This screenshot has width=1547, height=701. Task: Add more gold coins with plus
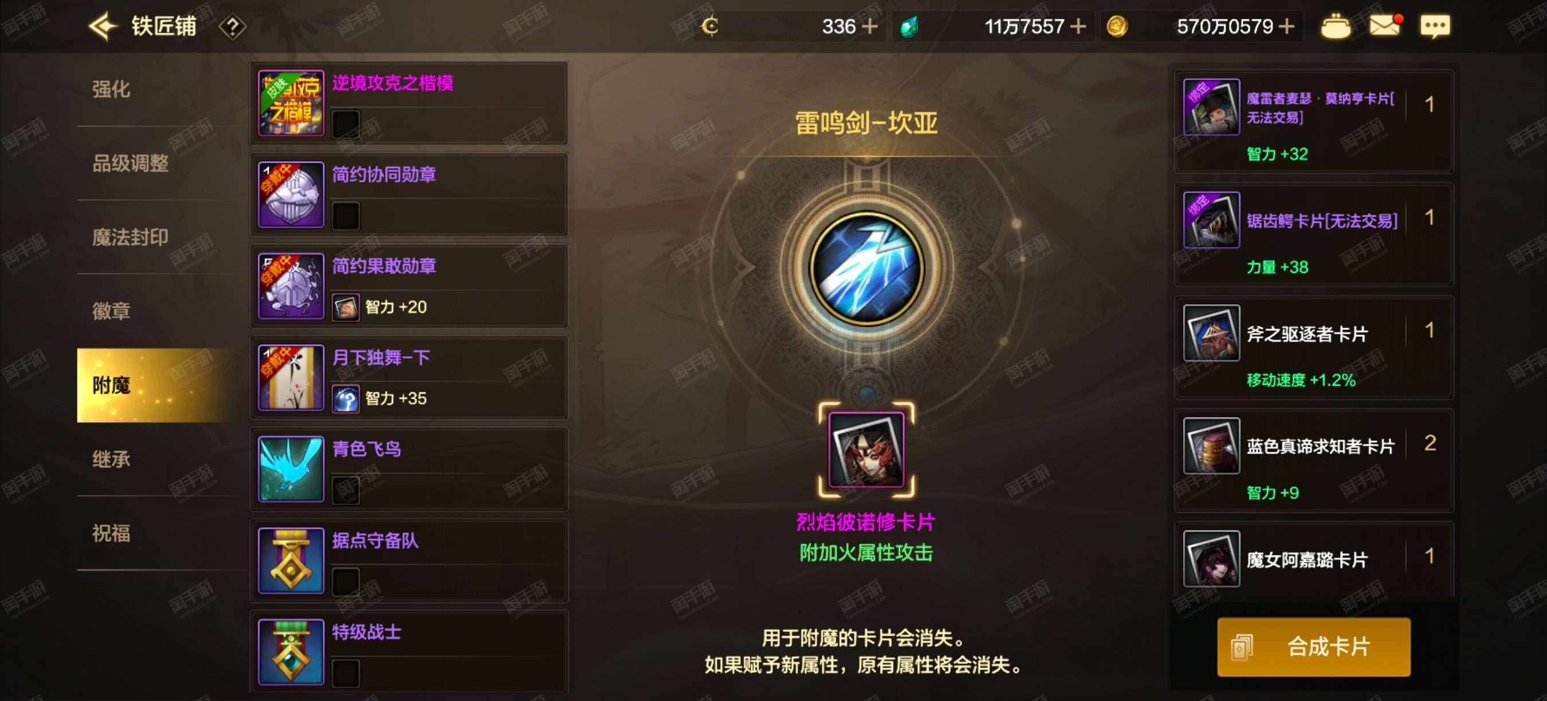(1286, 26)
